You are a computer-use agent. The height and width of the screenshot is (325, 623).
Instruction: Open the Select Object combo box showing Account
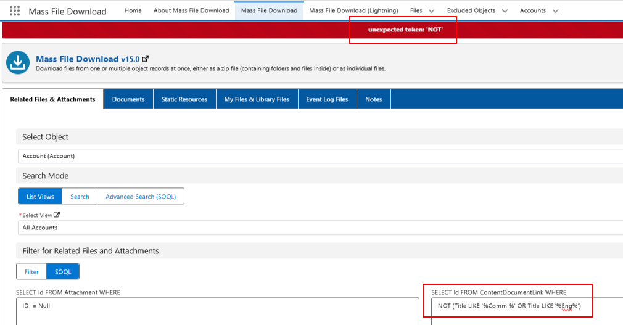320,156
